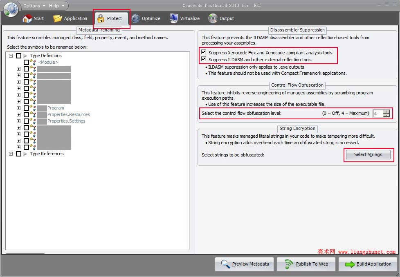Expand the Properties.Resources node
This screenshot has height=277, width=400.
(x=18, y=115)
